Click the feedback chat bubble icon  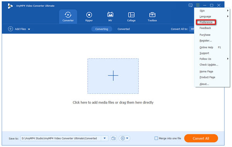point(191,5)
